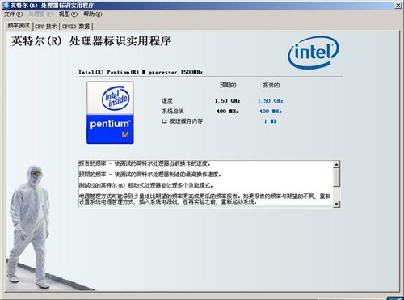Click description box scroll down arrow
This screenshot has height=300, width=404.
click(336, 204)
